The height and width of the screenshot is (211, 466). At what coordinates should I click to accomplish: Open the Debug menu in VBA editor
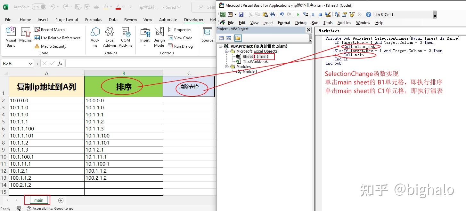(x=300, y=23)
